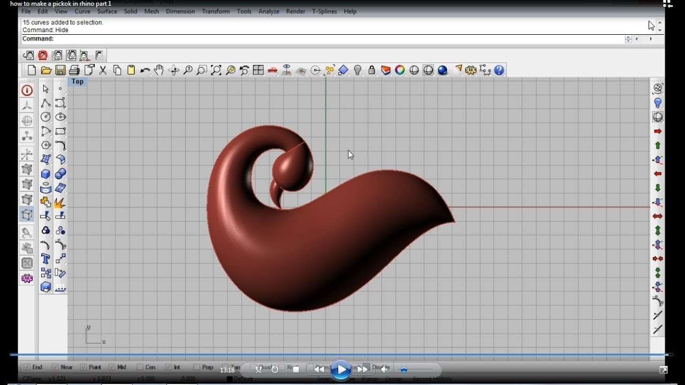Open the color wheel render icon

click(400, 70)
